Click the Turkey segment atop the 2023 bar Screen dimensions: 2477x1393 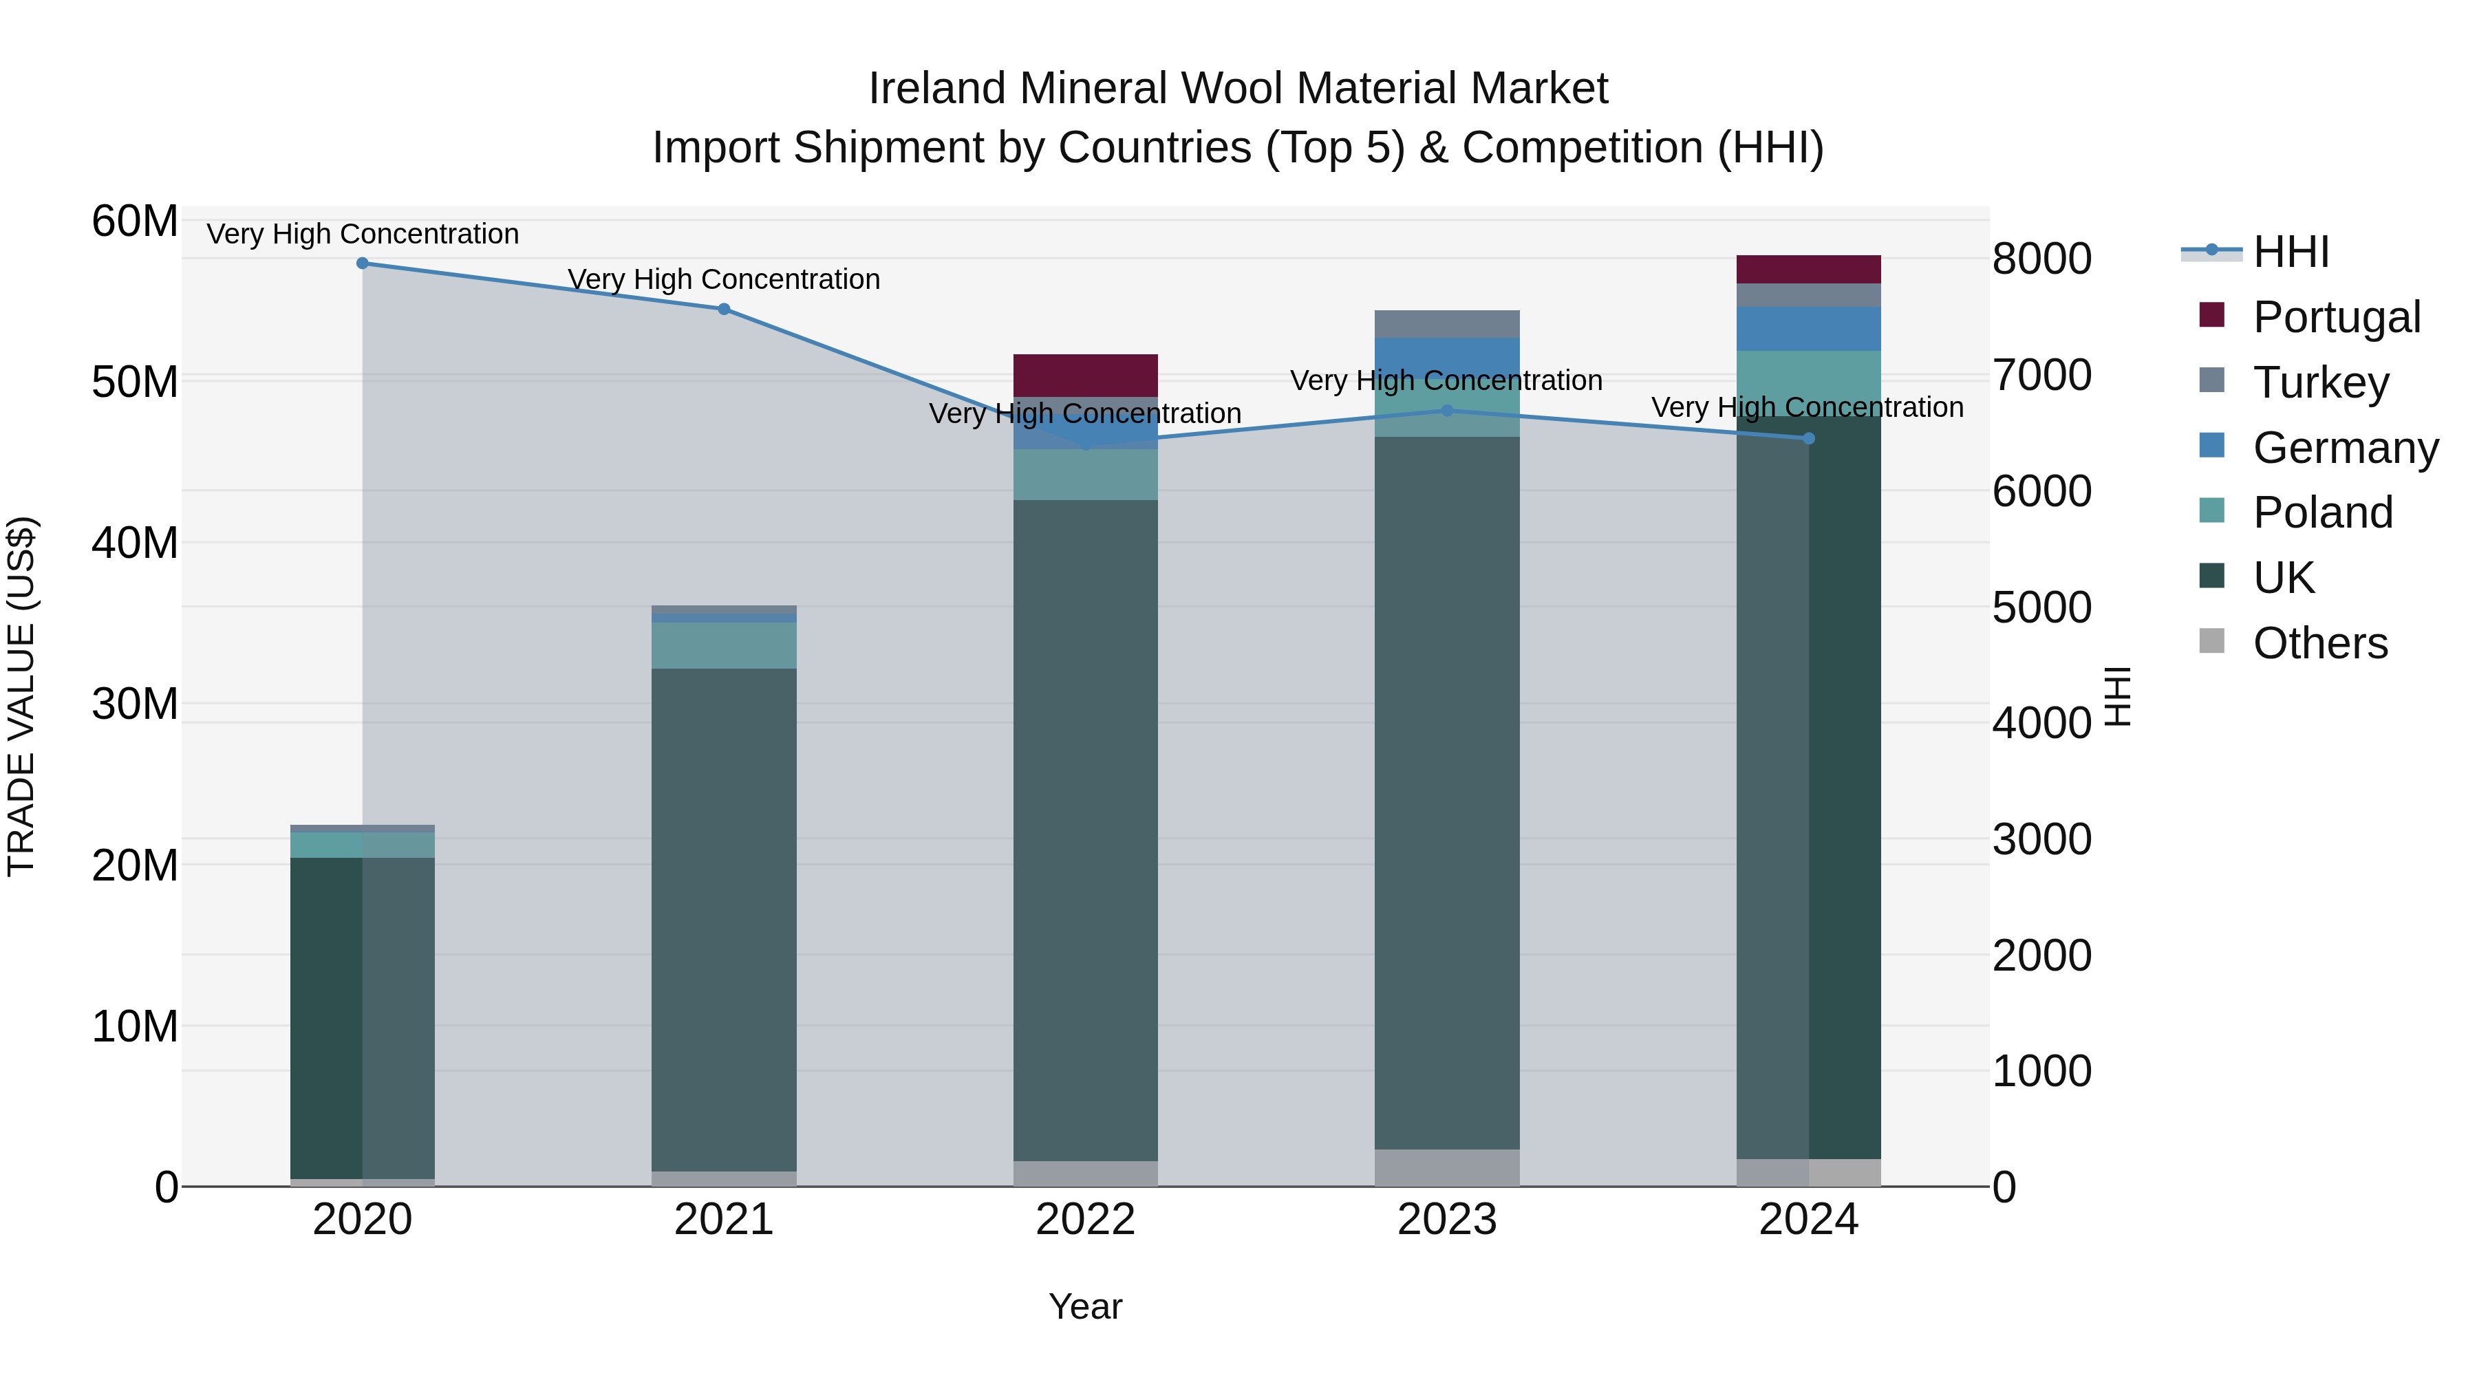[1447, 324]
